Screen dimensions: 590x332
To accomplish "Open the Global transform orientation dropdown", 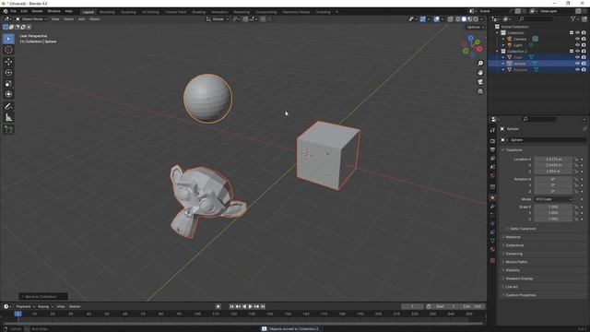I will [x=218, y=18].
